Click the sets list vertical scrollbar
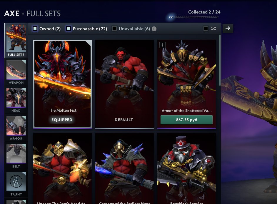Screen dimensions: 277x204 pos(220,60)
